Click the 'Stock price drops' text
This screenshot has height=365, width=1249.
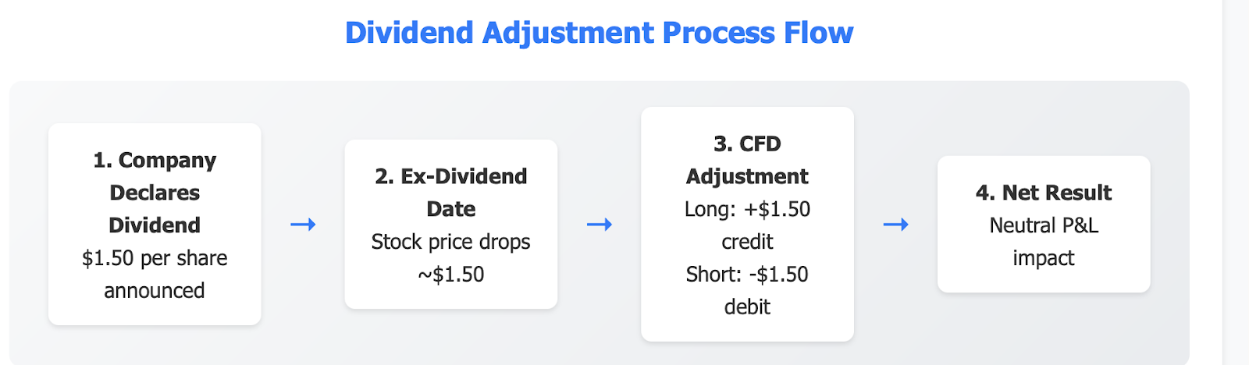pyautogui.click(x=451, y=242)
